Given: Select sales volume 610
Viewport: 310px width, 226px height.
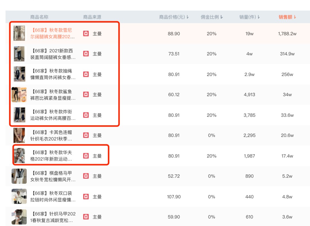Looking at the screenshot, I should coord(249,217).
